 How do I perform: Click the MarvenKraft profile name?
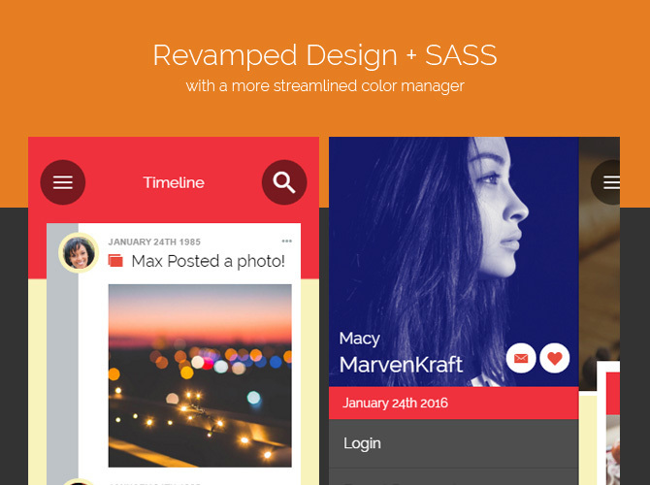click(401, 365)
